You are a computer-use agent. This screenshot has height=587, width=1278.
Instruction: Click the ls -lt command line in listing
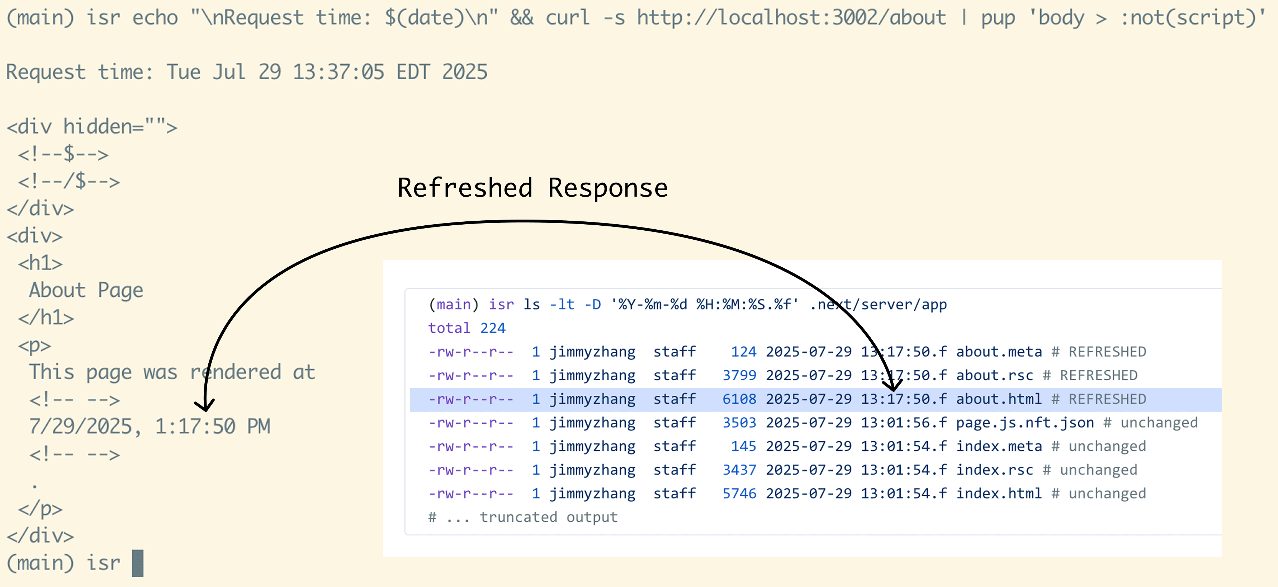pos(688,304)
